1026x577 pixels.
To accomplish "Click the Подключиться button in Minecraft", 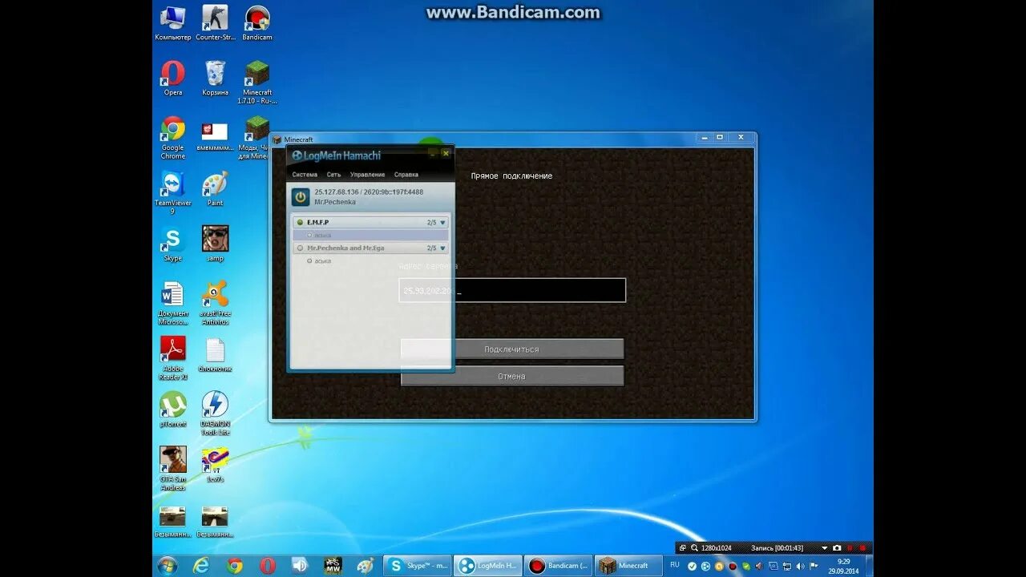I will 512,349.
